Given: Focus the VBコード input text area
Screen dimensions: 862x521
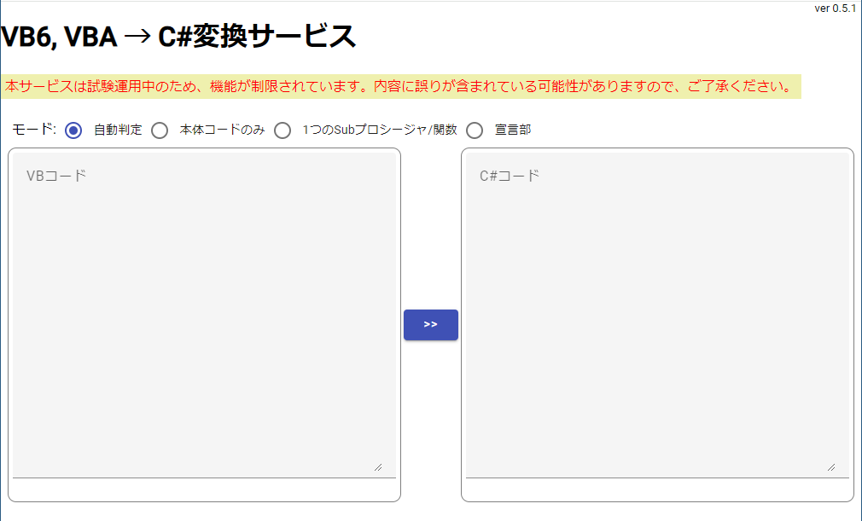Looking at the screenshot, I should [x=204, y=315].
